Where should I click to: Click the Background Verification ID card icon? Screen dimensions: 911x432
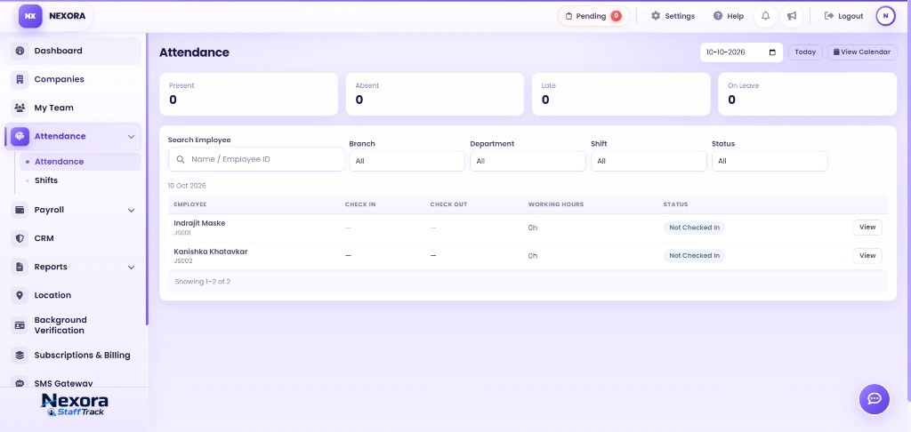[x=20, y=325]
